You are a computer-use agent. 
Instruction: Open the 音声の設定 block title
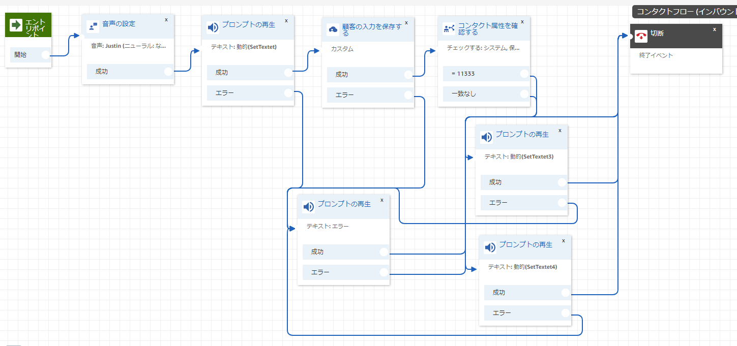(x=119, y=24)
